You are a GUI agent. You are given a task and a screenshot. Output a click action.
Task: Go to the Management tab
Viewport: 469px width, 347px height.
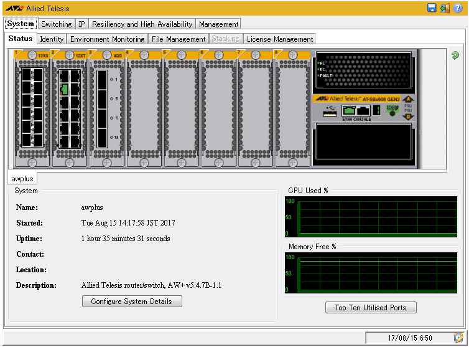click(x=218, y=24)
